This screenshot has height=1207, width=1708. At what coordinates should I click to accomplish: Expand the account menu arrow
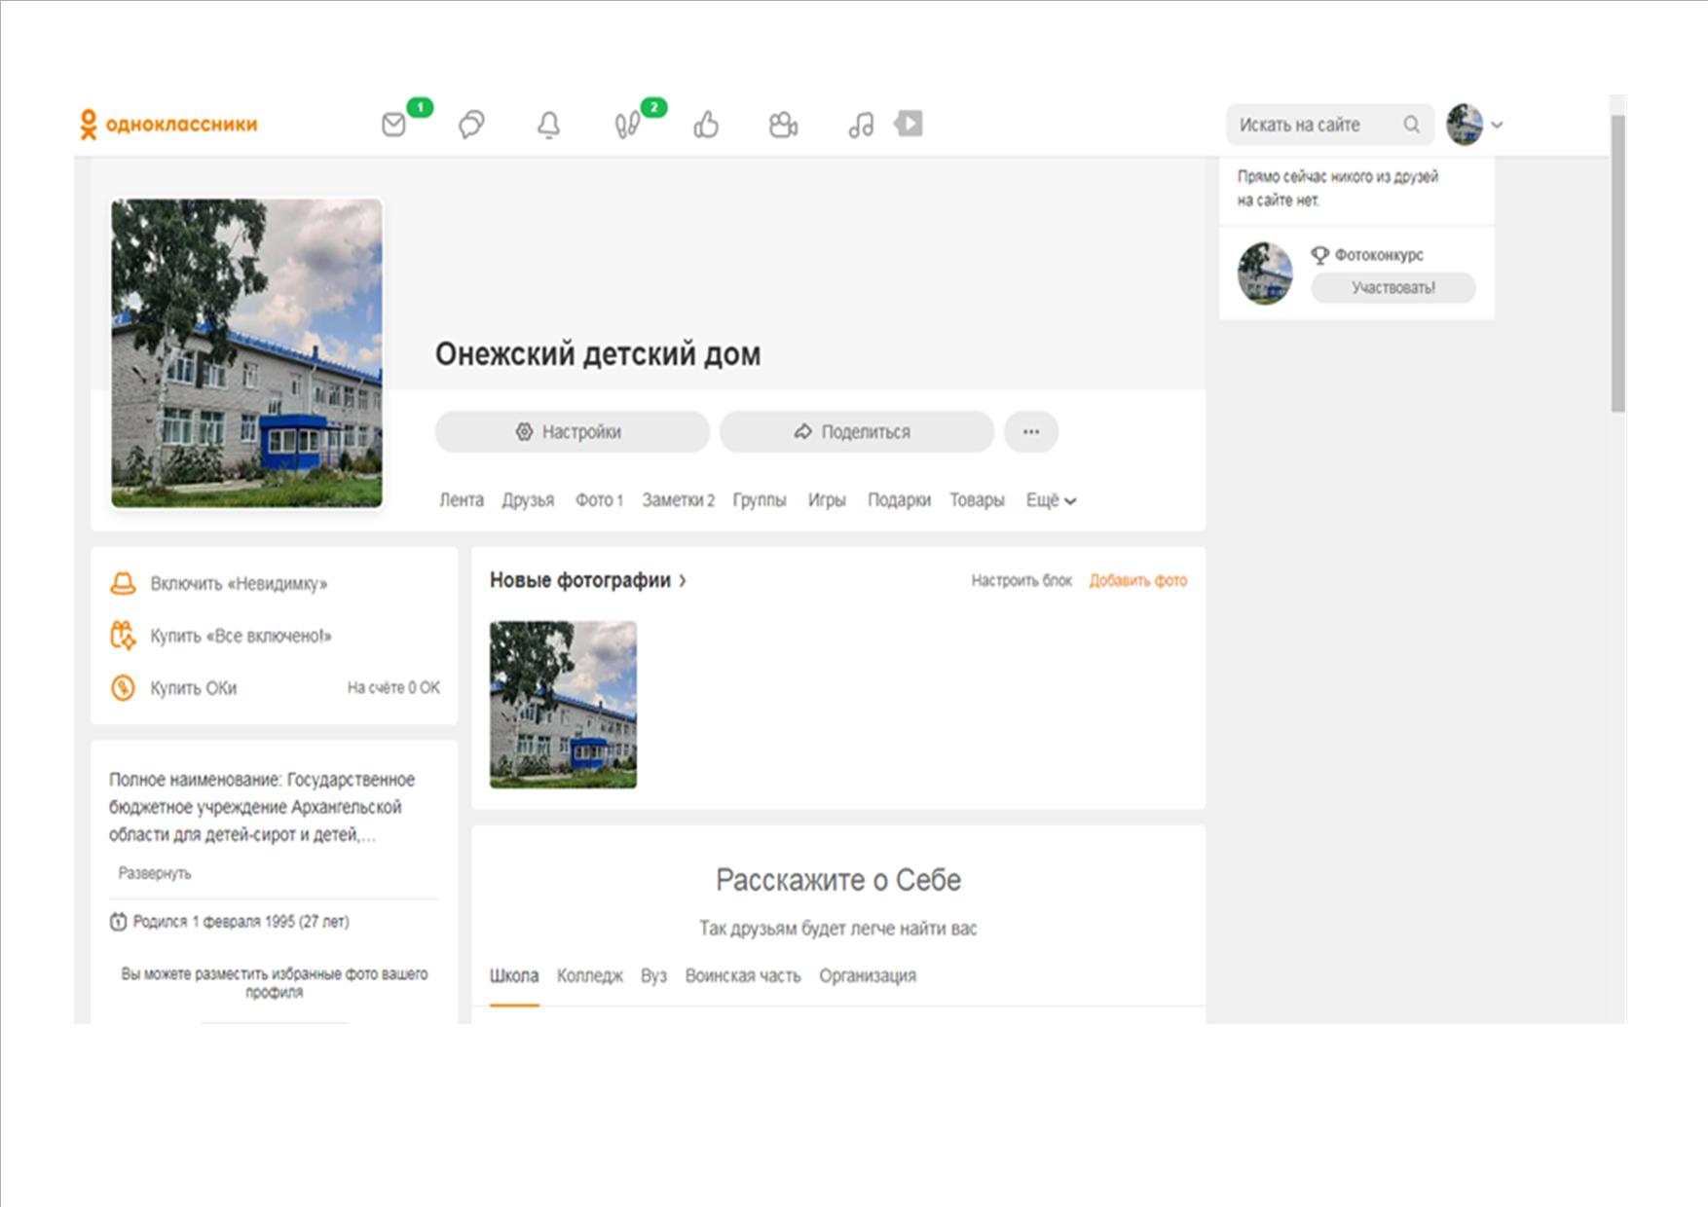pos(1498,125)
